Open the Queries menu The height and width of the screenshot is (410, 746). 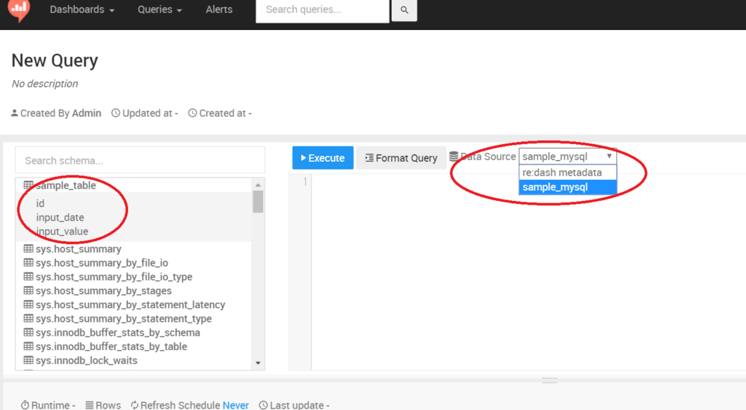point(160,9)
